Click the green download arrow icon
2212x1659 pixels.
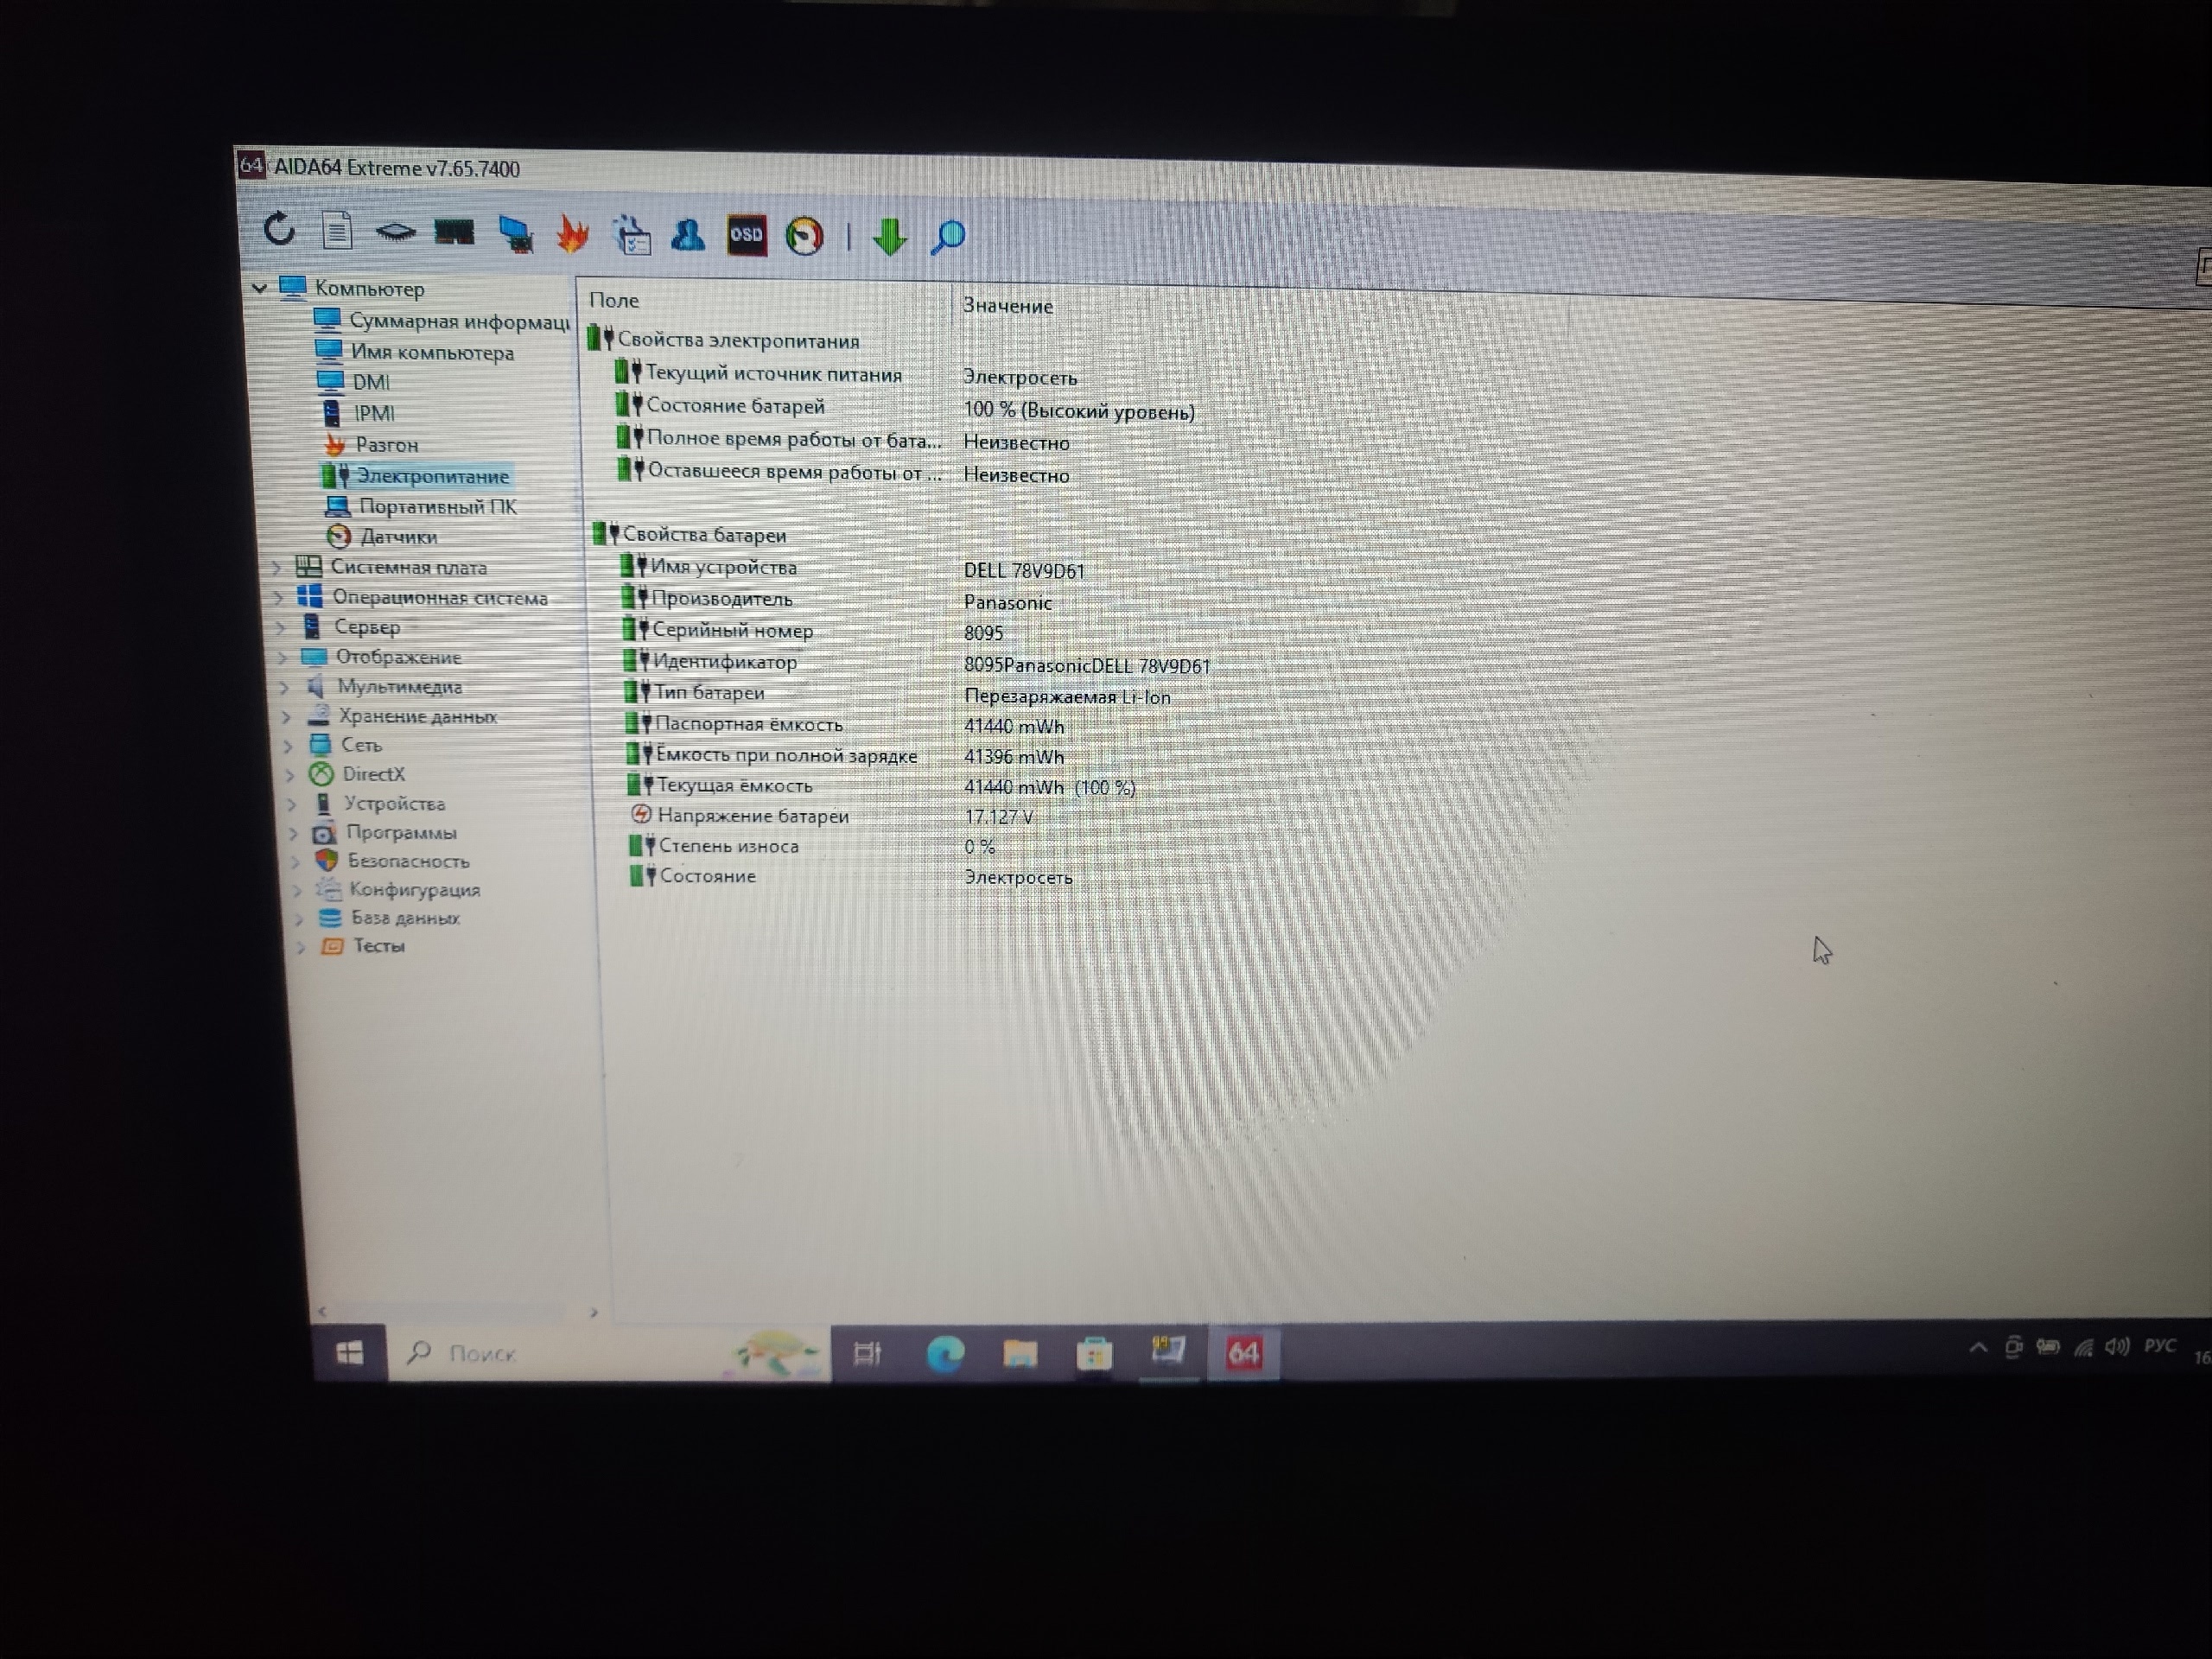(889, 238)
